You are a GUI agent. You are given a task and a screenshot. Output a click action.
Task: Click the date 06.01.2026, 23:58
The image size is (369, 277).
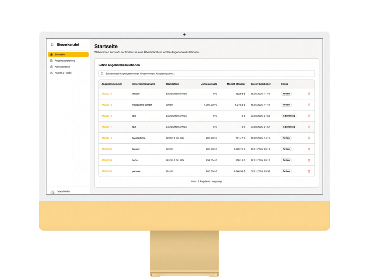260,171
